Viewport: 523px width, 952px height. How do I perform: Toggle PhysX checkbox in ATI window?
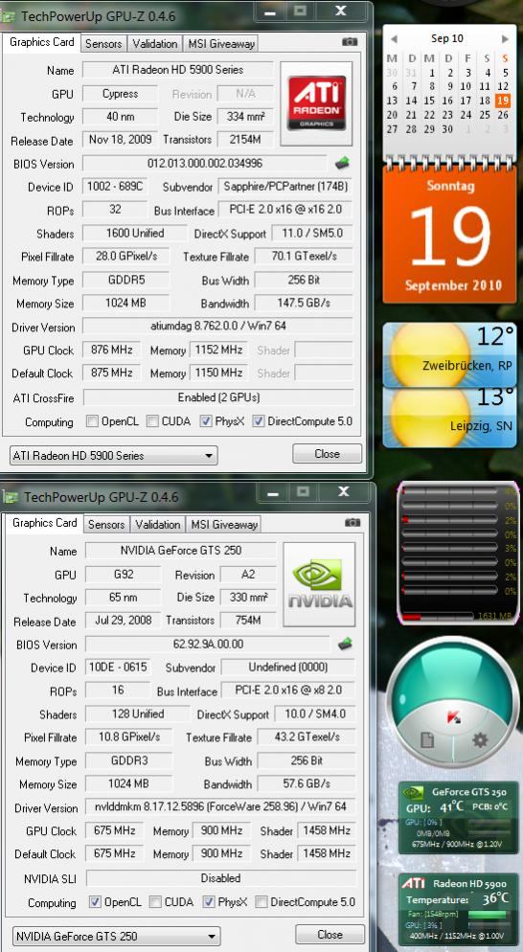[x=206, y=420]
